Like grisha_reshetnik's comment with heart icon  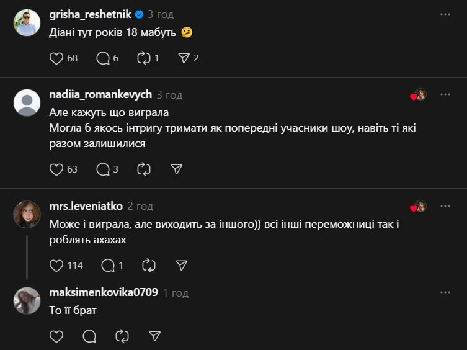[56, 58]
